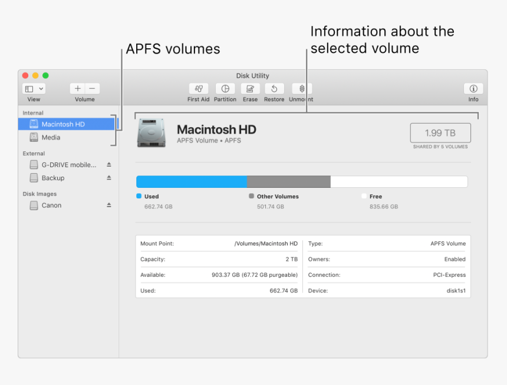Eject the Backup disk
The image size is (507, 385).
109,178
